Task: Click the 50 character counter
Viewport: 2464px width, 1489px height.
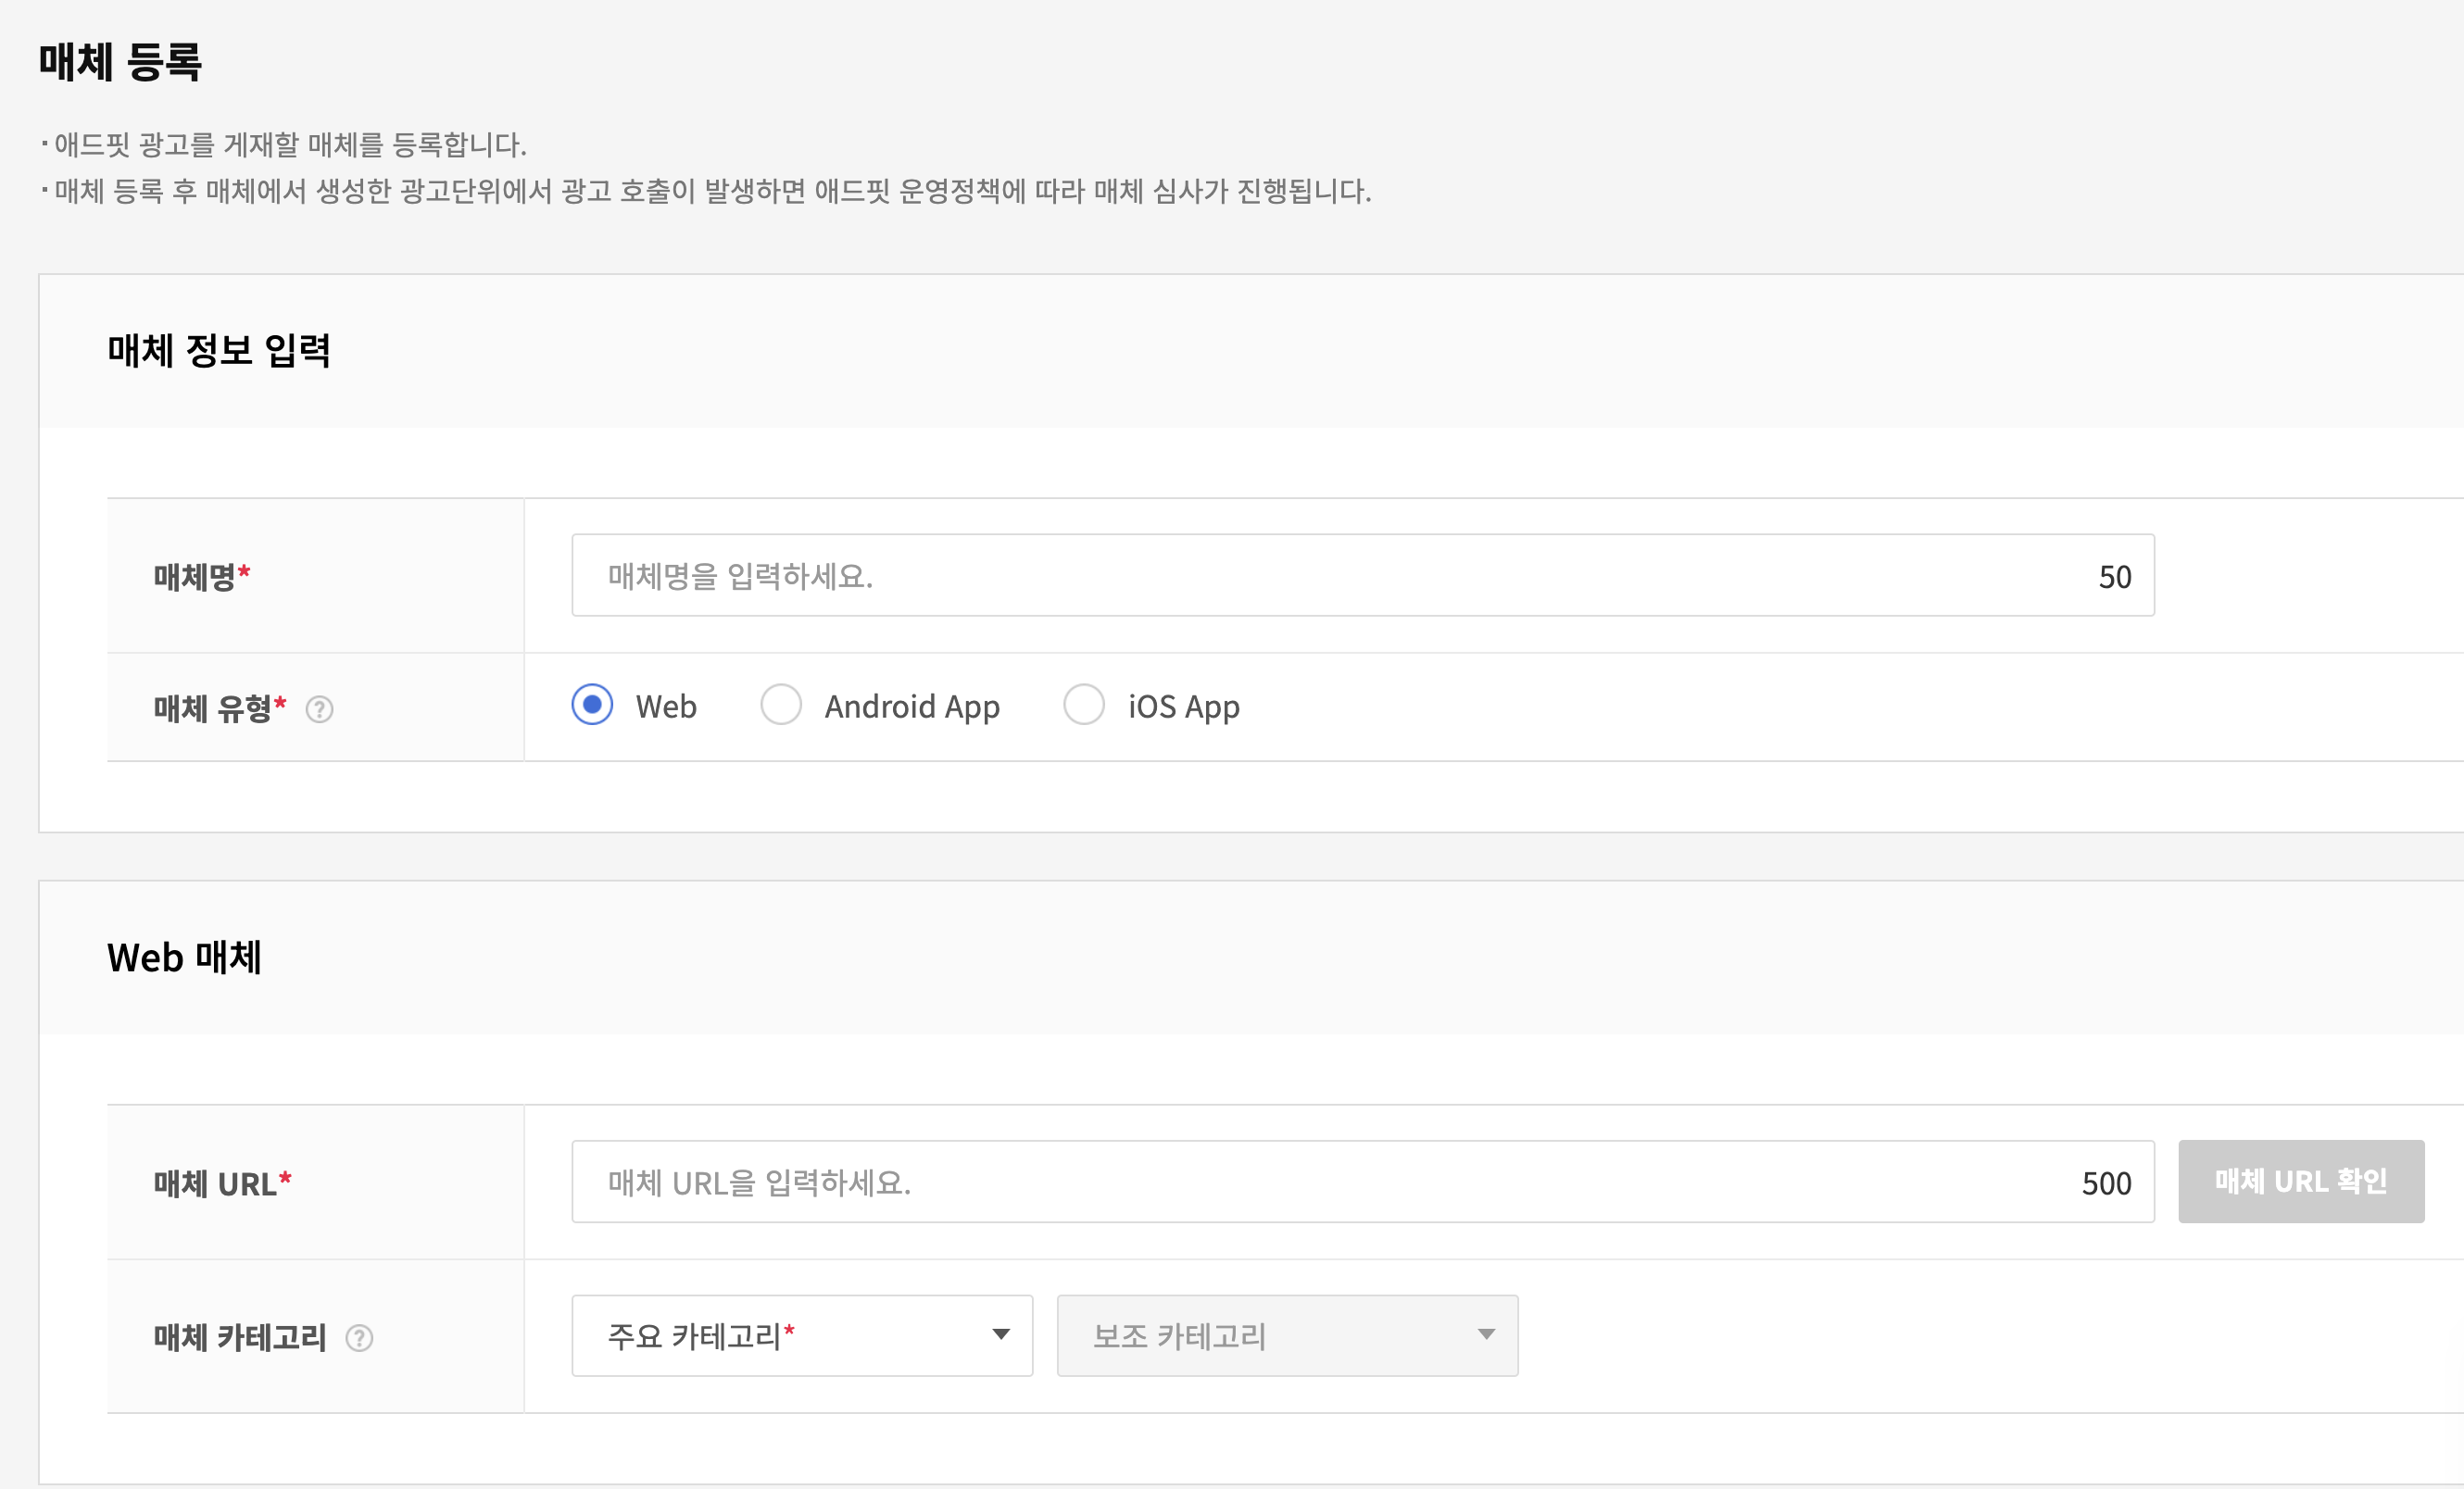Action: click(2114, 578)
